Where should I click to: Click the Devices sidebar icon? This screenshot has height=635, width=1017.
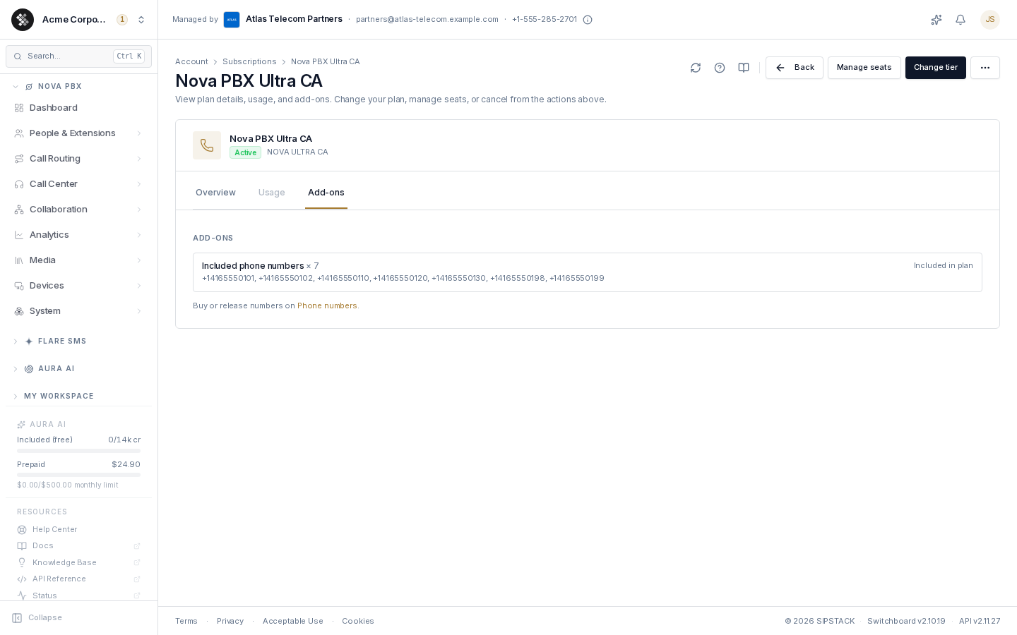[x=19, y=286]
